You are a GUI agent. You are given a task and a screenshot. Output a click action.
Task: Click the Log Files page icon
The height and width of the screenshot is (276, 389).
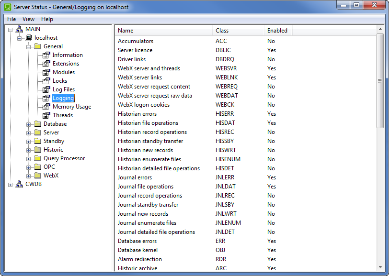(46, 89)
